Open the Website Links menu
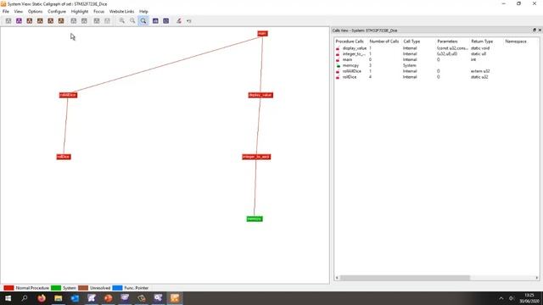This screenshot has height=305, width=543. 121,11
